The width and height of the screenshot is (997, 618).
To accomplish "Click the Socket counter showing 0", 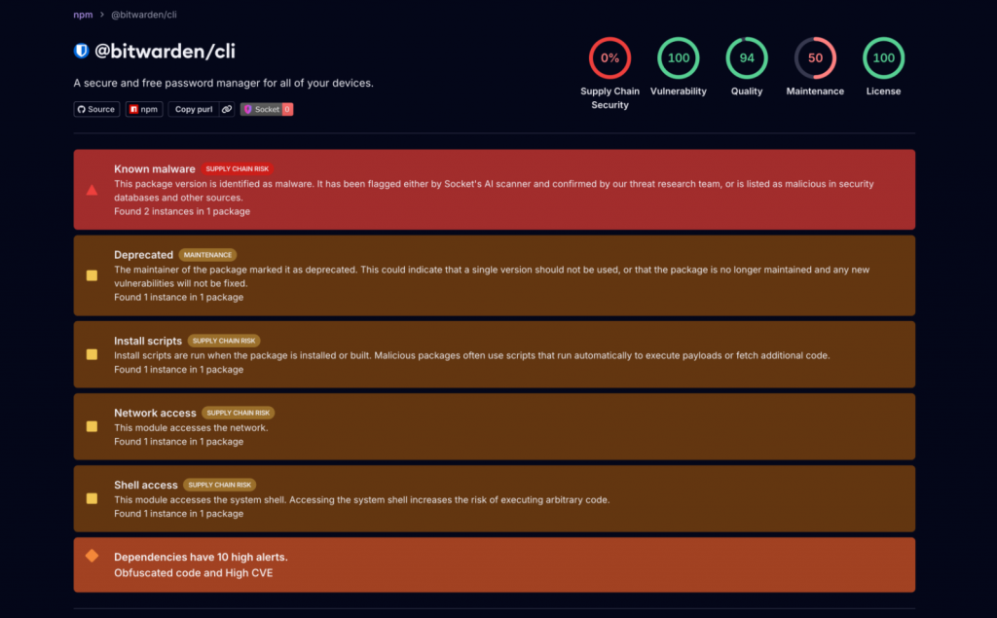I will 285,109.
